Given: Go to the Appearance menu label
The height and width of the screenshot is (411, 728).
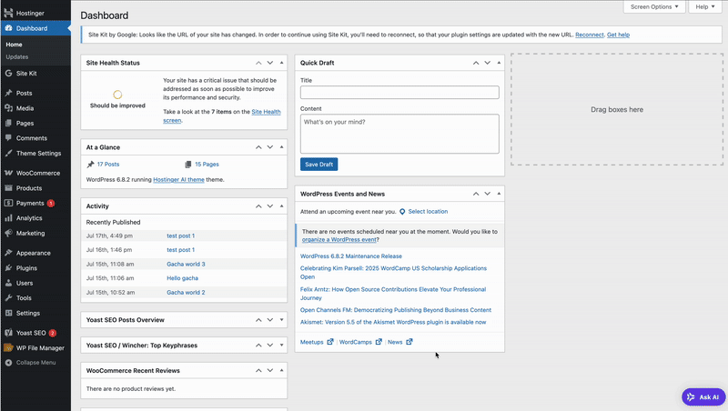Looking at the screenshot, I should click(34, 253).
